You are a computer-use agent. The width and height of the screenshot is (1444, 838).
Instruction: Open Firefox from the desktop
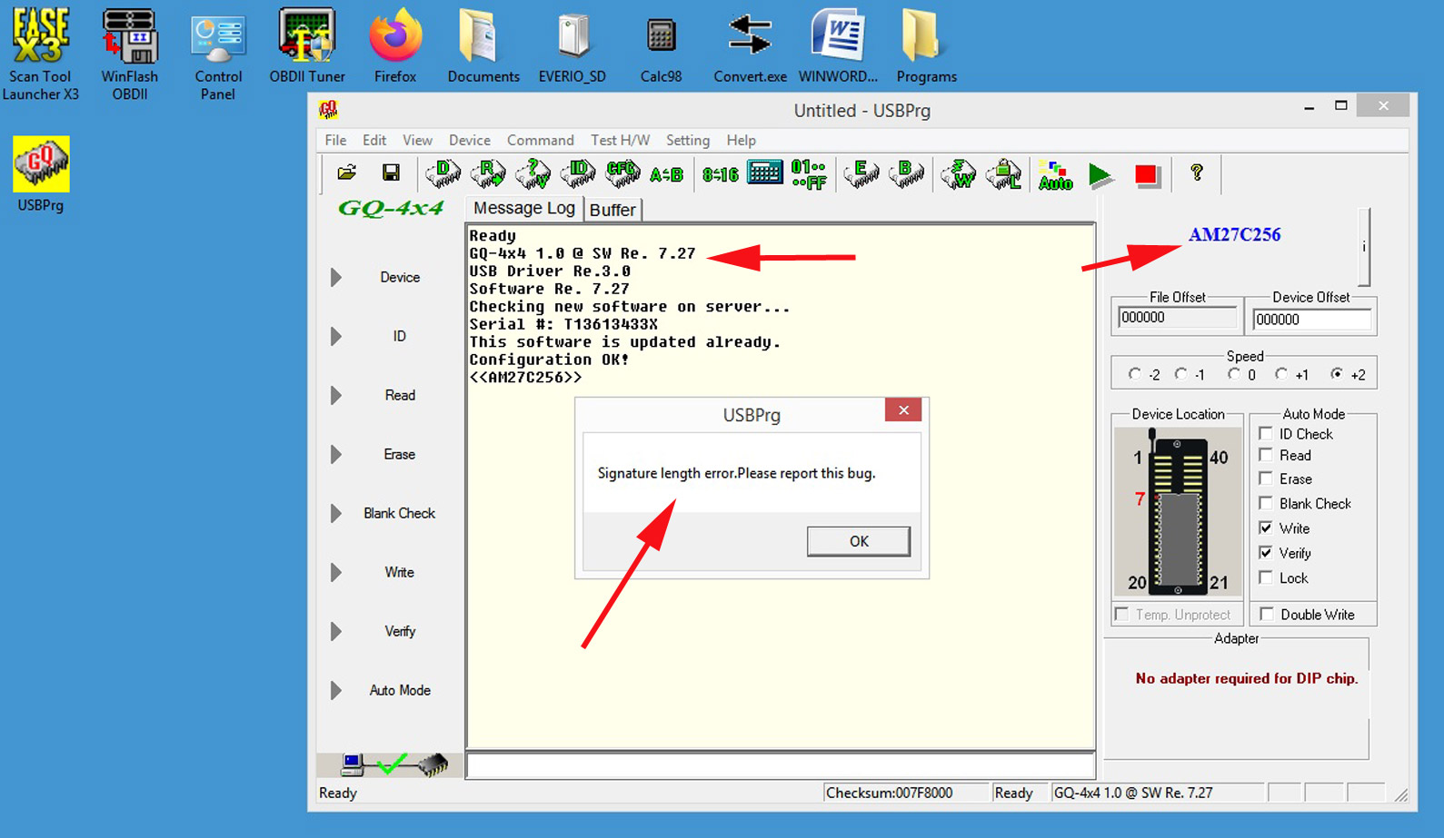coord(395,47)
